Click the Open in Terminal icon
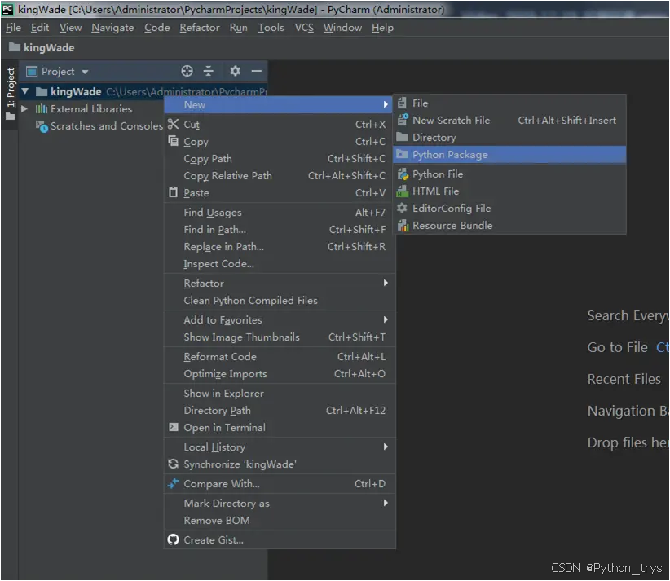 click(x=173, y=427)
